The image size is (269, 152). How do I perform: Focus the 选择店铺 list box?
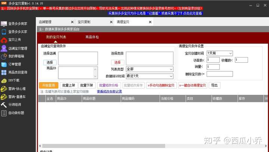tap(78, 59)
